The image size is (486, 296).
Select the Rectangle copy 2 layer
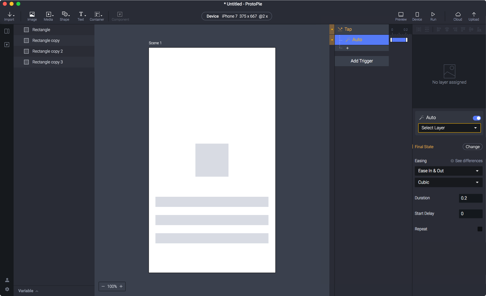point(54,51)
